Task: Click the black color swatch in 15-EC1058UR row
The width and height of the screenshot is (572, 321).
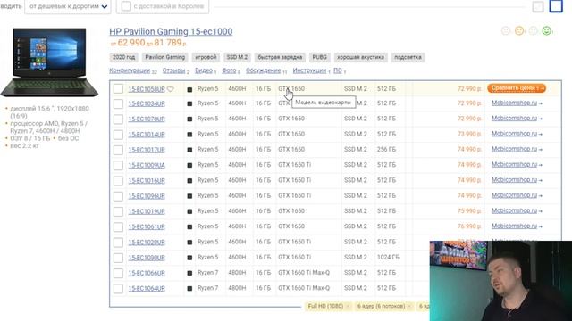Action: 189,89
